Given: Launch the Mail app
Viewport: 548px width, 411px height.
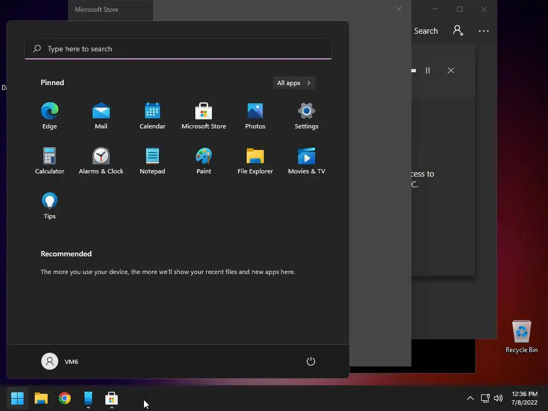Looking at the screenshot, I should [x=101, y=116].
